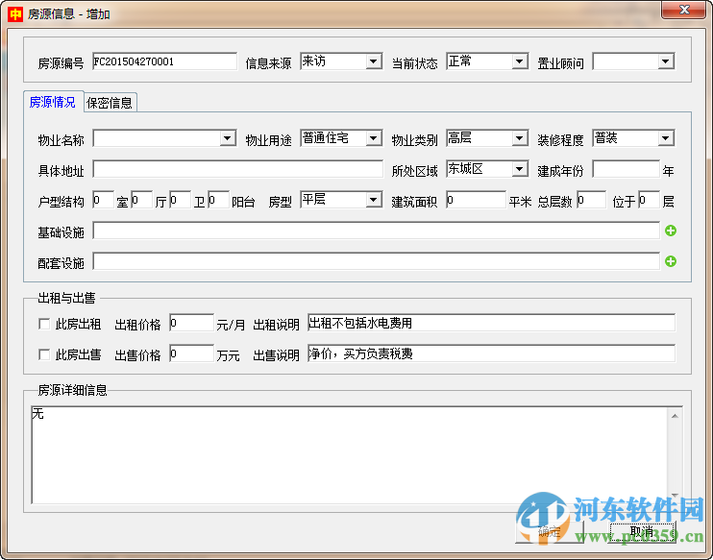Image resolution: width=713 pixels, height=560 pixels.
Task: Click the 总层数 input field
Action: pyautogui.click(x=591, y=200)
